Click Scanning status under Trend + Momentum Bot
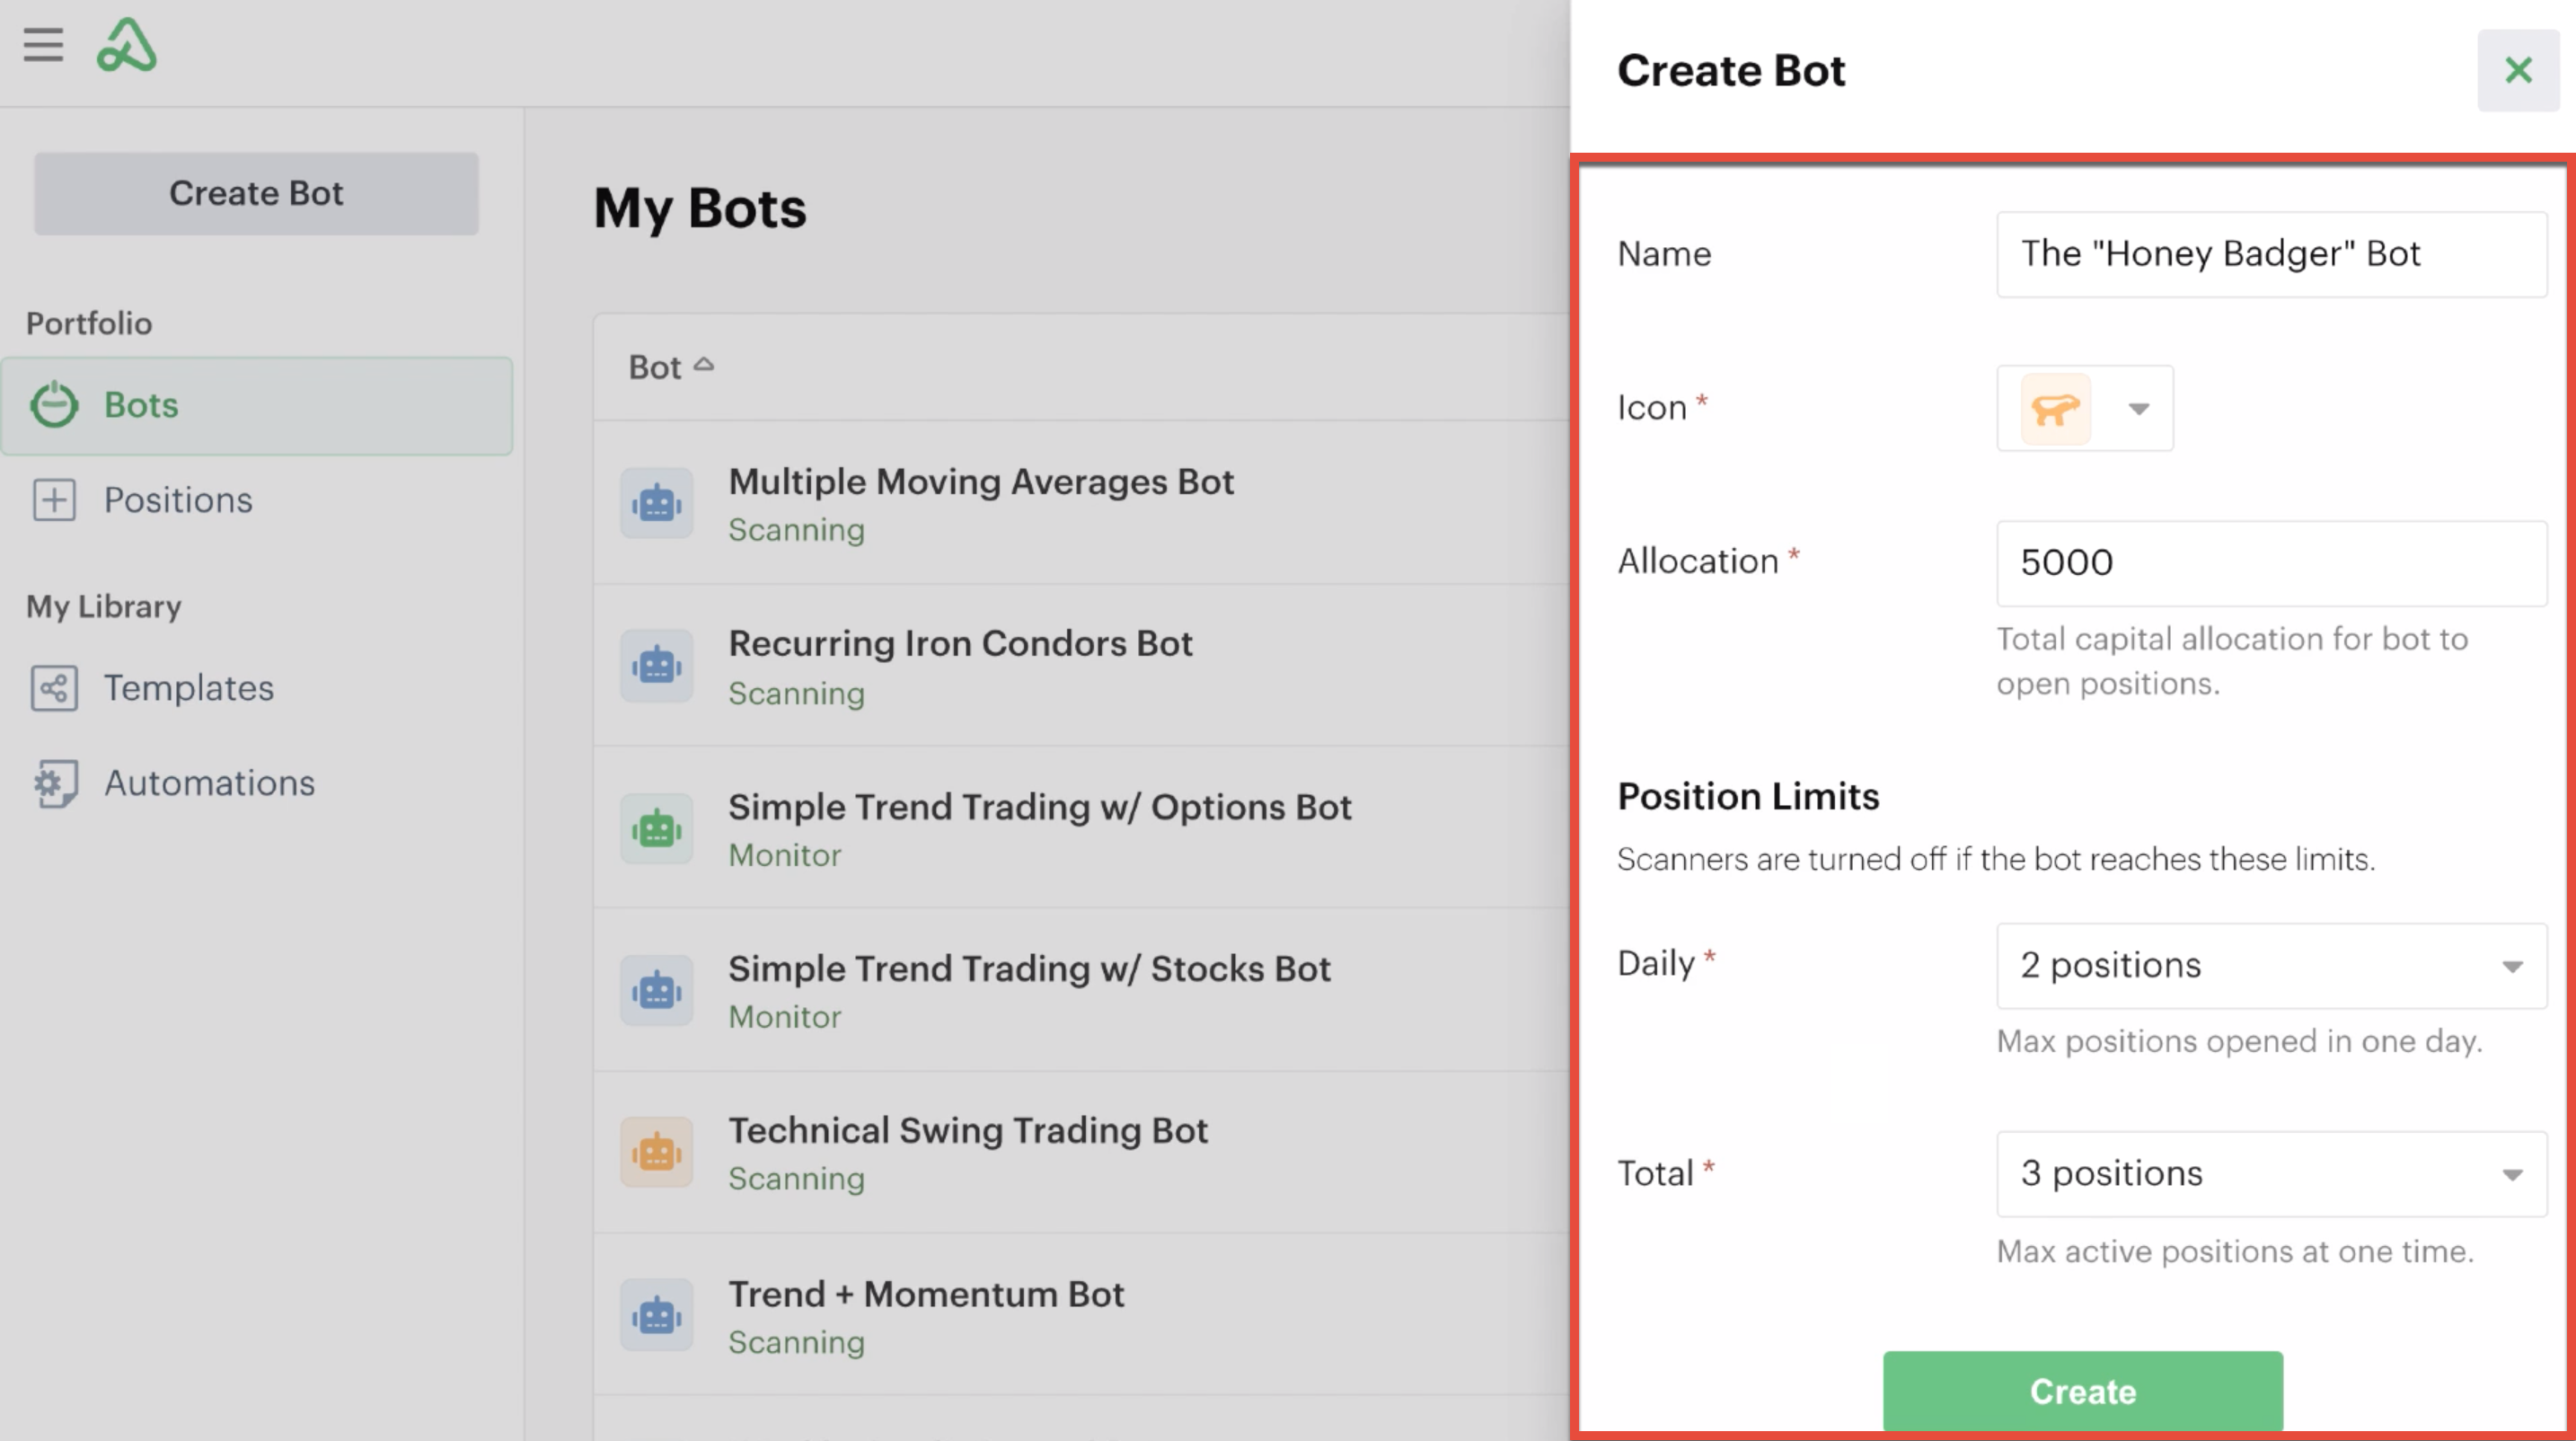This screenshot has width=2576, height=1441. coord(796,1342)
